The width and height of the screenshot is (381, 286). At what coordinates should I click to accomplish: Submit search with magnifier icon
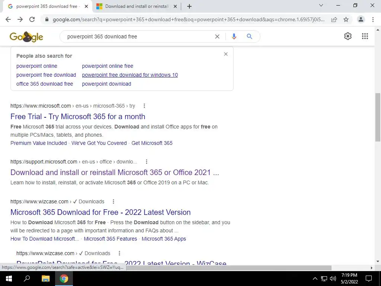249,36
